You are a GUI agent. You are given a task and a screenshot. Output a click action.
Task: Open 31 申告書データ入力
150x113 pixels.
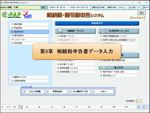pos(75,36)
